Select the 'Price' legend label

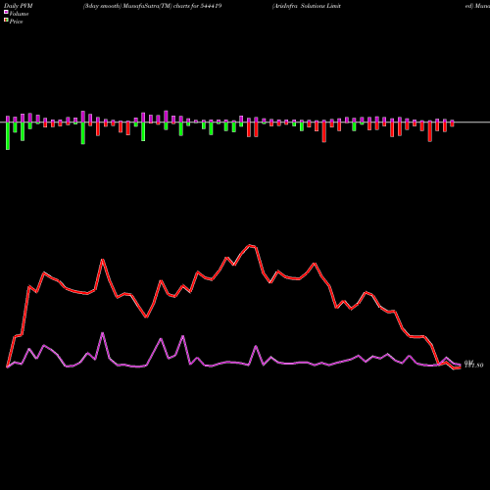pyautogui.click(x=16, y=22)
